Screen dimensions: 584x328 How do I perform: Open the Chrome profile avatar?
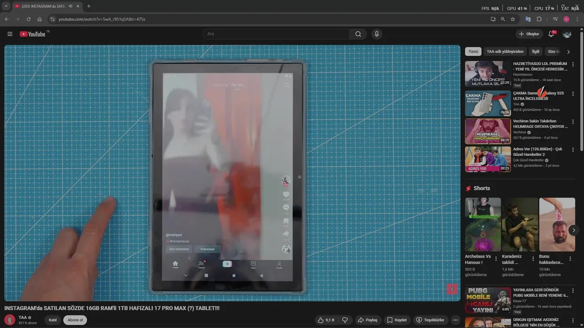[566, 19]
